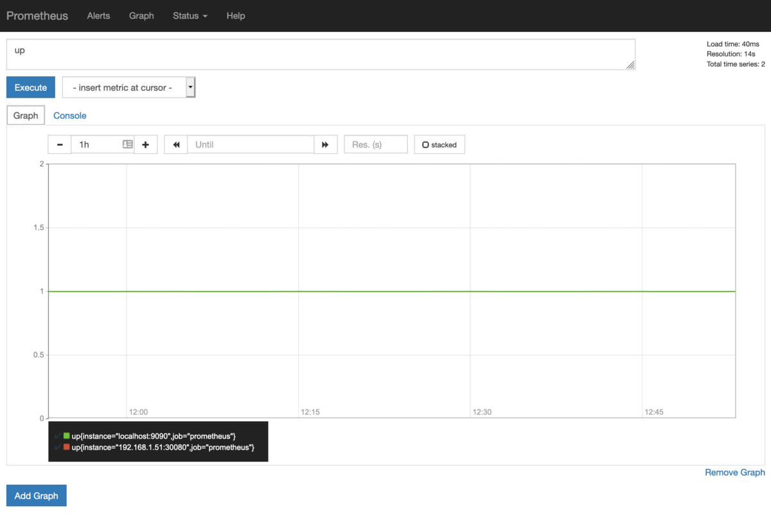Image resolution: width=771 pixels, height=513 pixels.
Task: Focus the expression box containing up
Action: [321, 55]
